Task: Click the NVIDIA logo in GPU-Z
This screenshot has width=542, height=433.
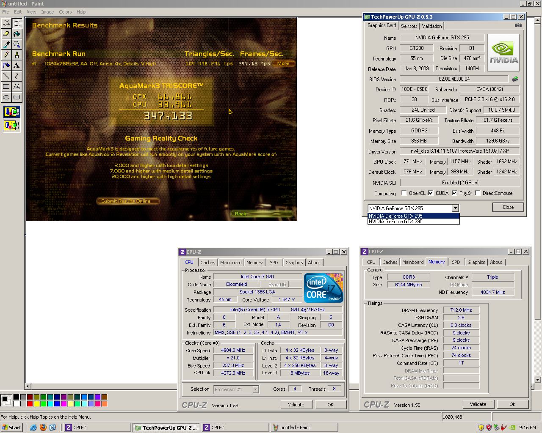Action: [503, 53]
